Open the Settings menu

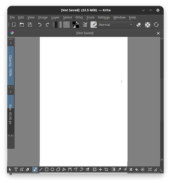click(x=104, y=17)
